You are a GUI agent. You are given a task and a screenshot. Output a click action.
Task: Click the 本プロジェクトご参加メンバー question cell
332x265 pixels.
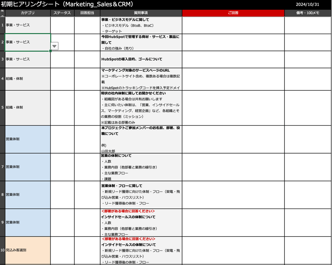[x=141, y=139]
